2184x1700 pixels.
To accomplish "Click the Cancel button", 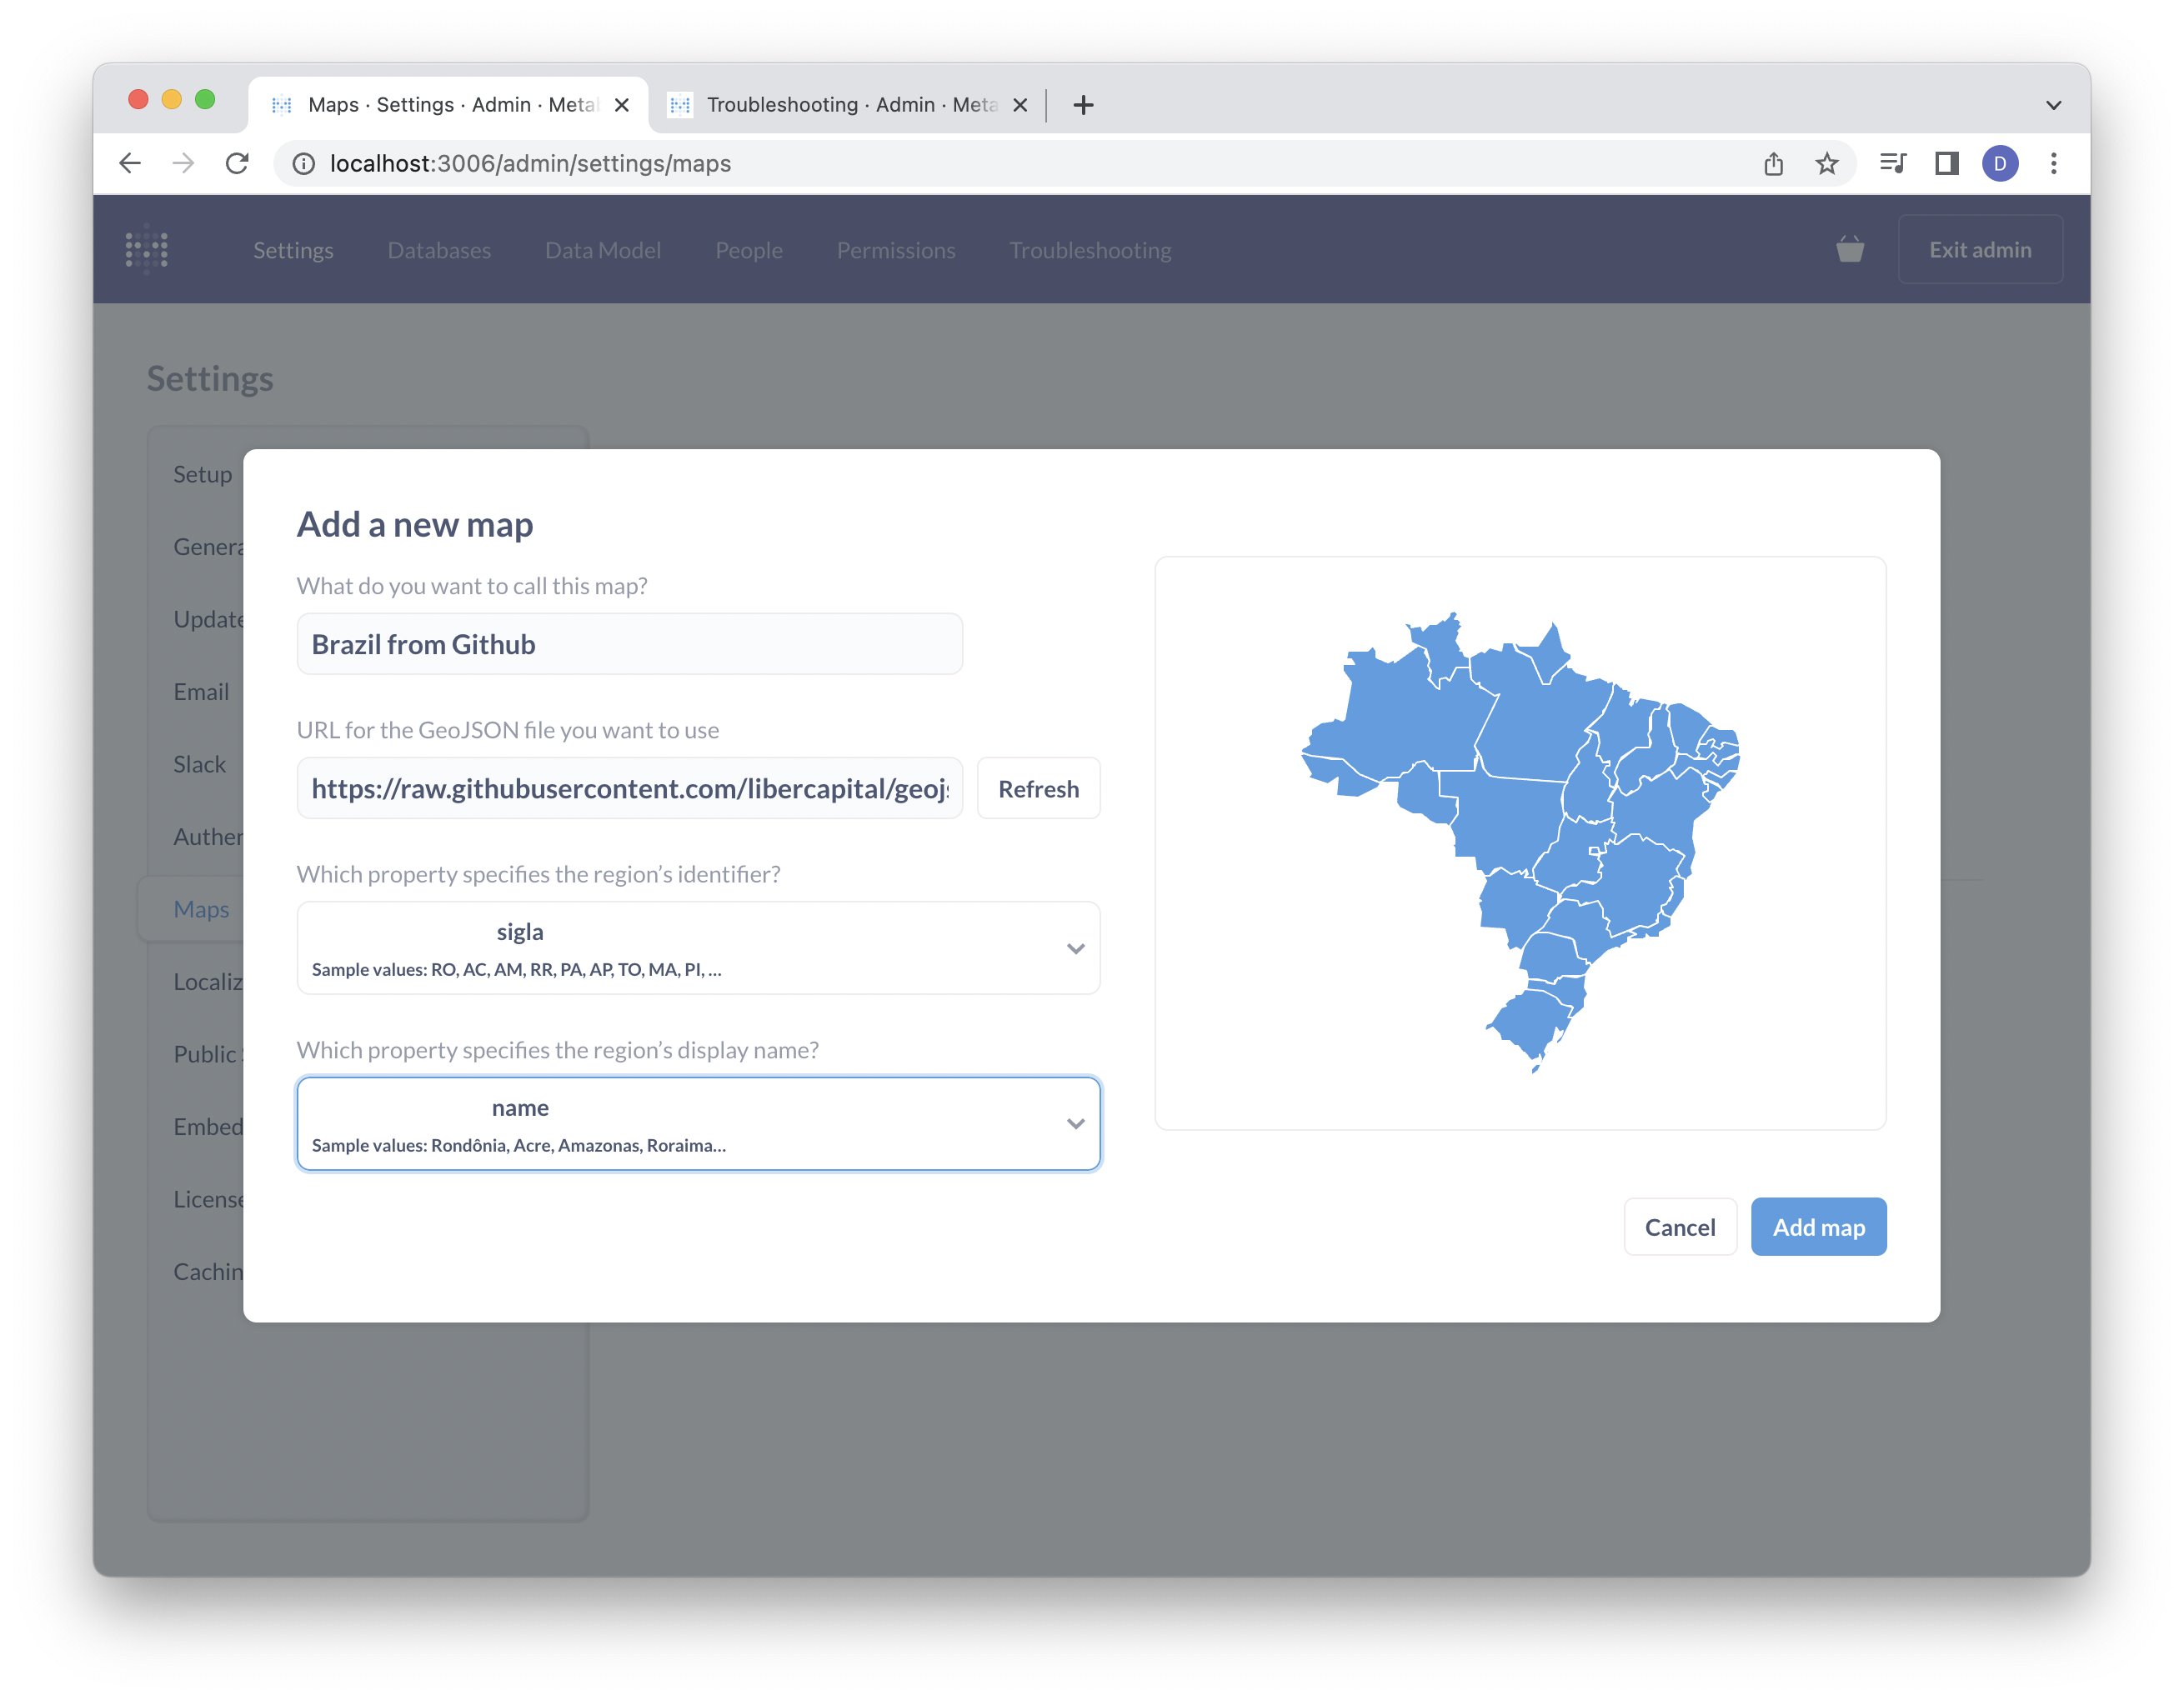I will (1679, 1227).
